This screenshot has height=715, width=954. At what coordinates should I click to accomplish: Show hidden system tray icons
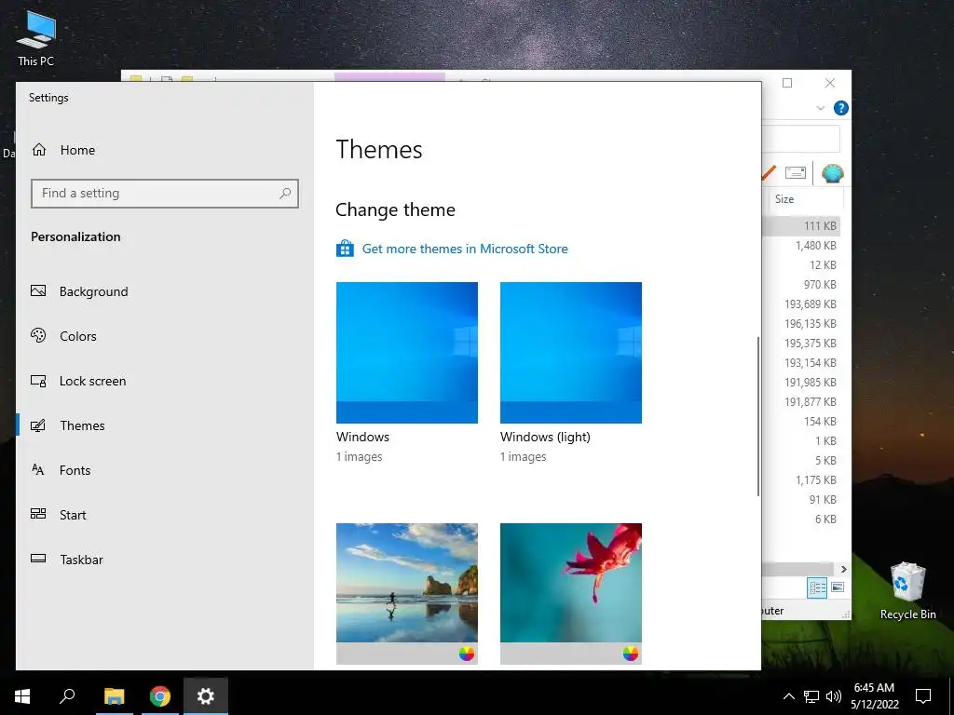click(x=788, y=696)
